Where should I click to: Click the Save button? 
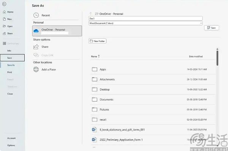click(x=212, y=28)
